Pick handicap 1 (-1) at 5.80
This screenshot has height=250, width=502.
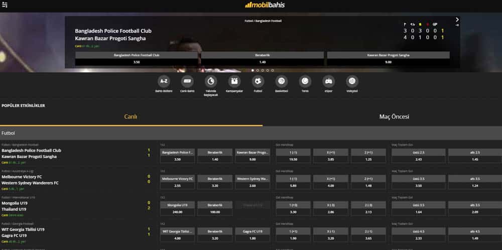point(293,182)
